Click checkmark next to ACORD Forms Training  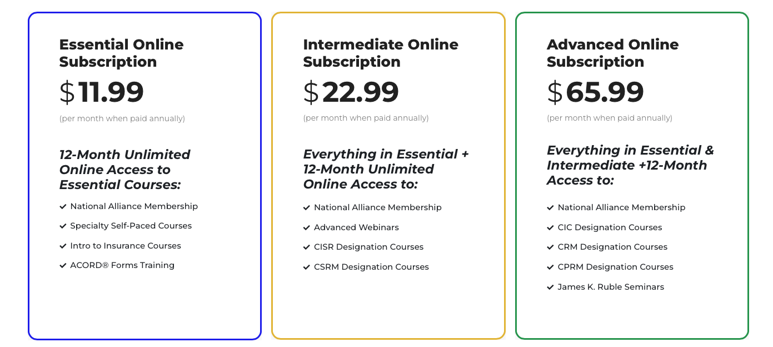pyautogui.click(x=63, y=265)
